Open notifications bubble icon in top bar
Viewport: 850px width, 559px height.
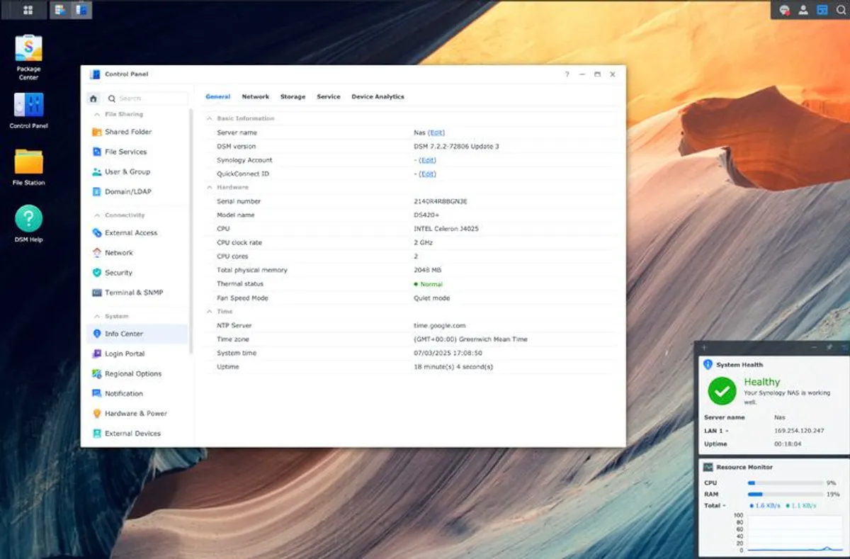coord(785,10)
